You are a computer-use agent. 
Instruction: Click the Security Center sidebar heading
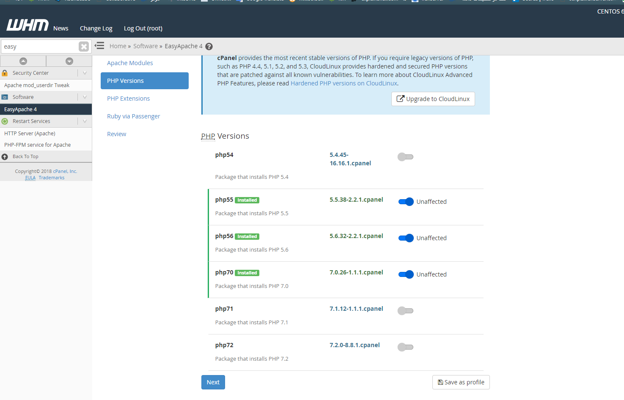[30, 73]
